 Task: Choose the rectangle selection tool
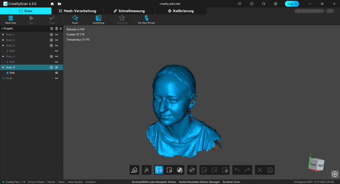[169, 170]
